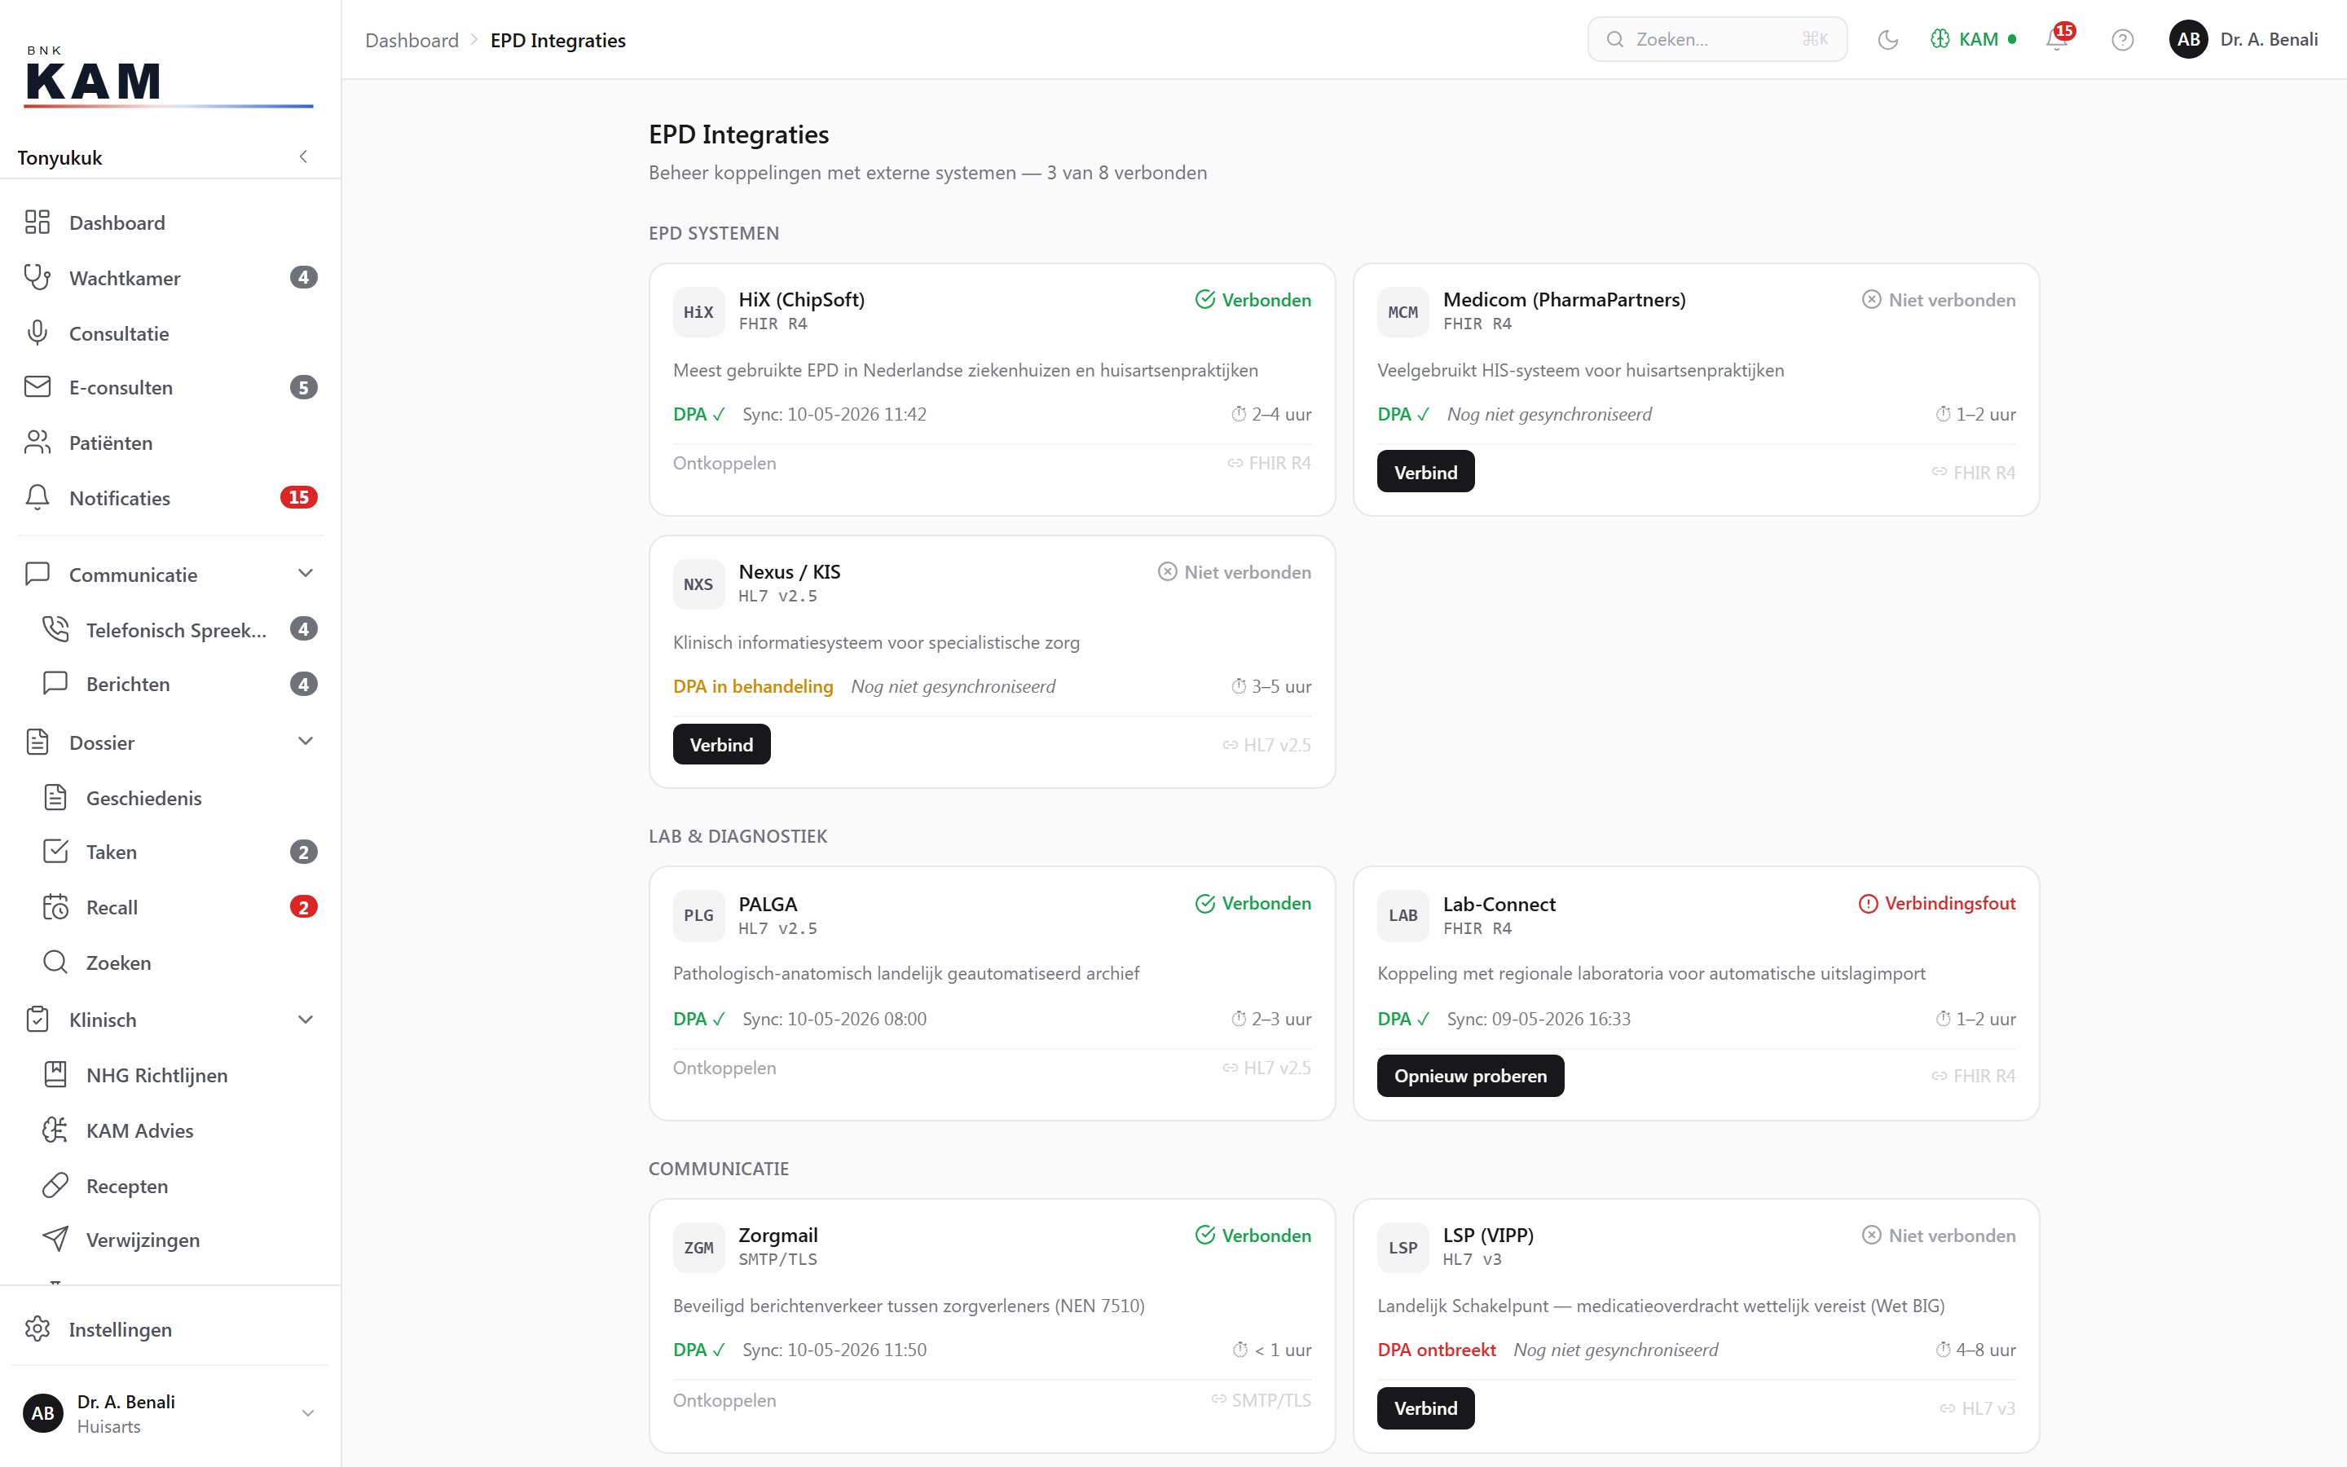The image size is (2347, 1467).
Task: Click the NHG Richtlijnen book icon
Action: 55,1075
